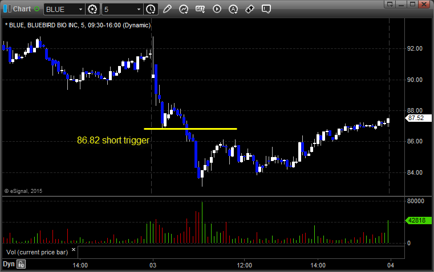Select the pencil drawing tool
Image resolution: width=434 pixels, height=272 pixels.
pos(167,9)
